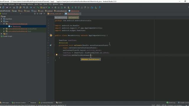Click the onCreate() structure breadcrumb
The image size is (189, 106).
pos(74,18)
